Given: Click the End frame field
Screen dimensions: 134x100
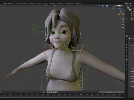Looking at the screenshot, I should coord(120,92).
